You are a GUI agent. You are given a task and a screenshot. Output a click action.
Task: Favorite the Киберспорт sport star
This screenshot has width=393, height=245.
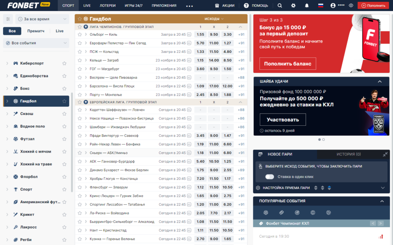tap(64, 63)
